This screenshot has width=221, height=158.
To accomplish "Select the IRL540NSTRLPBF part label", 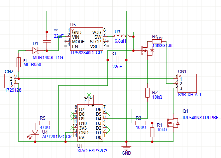I will (x=201, y=118).
